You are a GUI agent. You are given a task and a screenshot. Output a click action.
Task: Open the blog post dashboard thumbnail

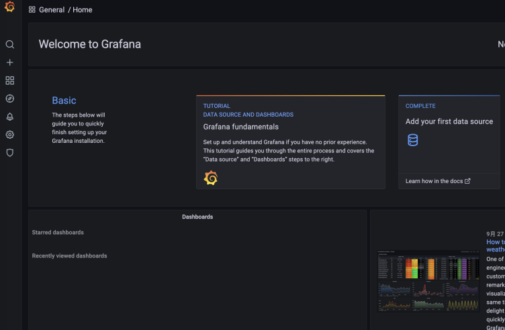[428, 281]
